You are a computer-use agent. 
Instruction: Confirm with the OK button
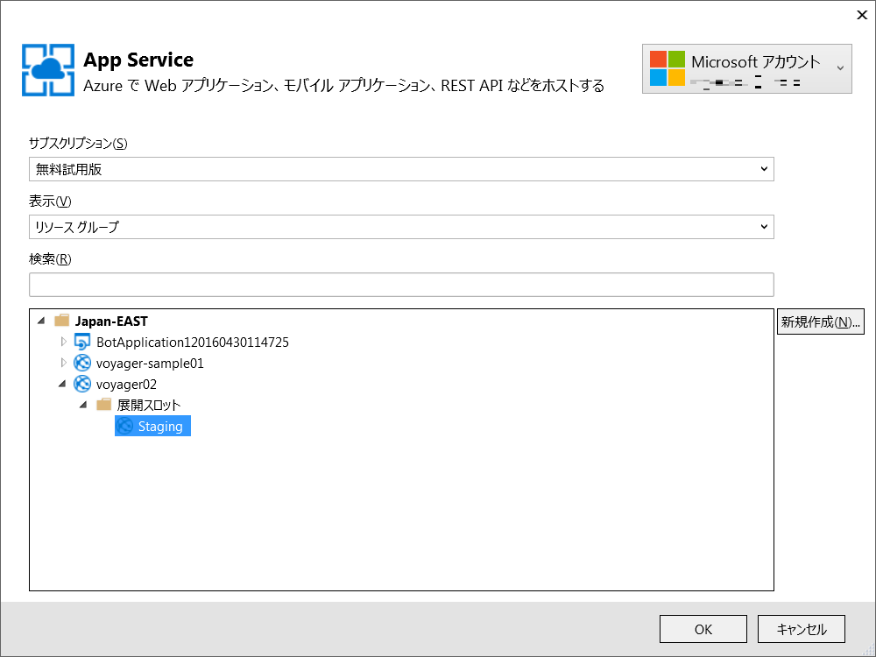coord(703,629)
